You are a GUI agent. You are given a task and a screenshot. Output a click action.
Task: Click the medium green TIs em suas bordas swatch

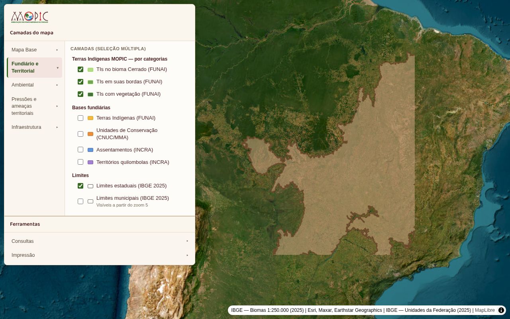[x=90, y=82]
